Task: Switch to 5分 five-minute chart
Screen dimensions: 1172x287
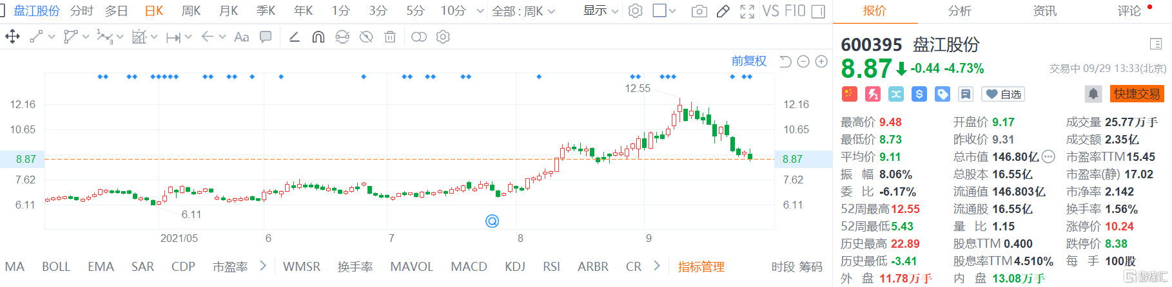Action: (x=415, y=11)
